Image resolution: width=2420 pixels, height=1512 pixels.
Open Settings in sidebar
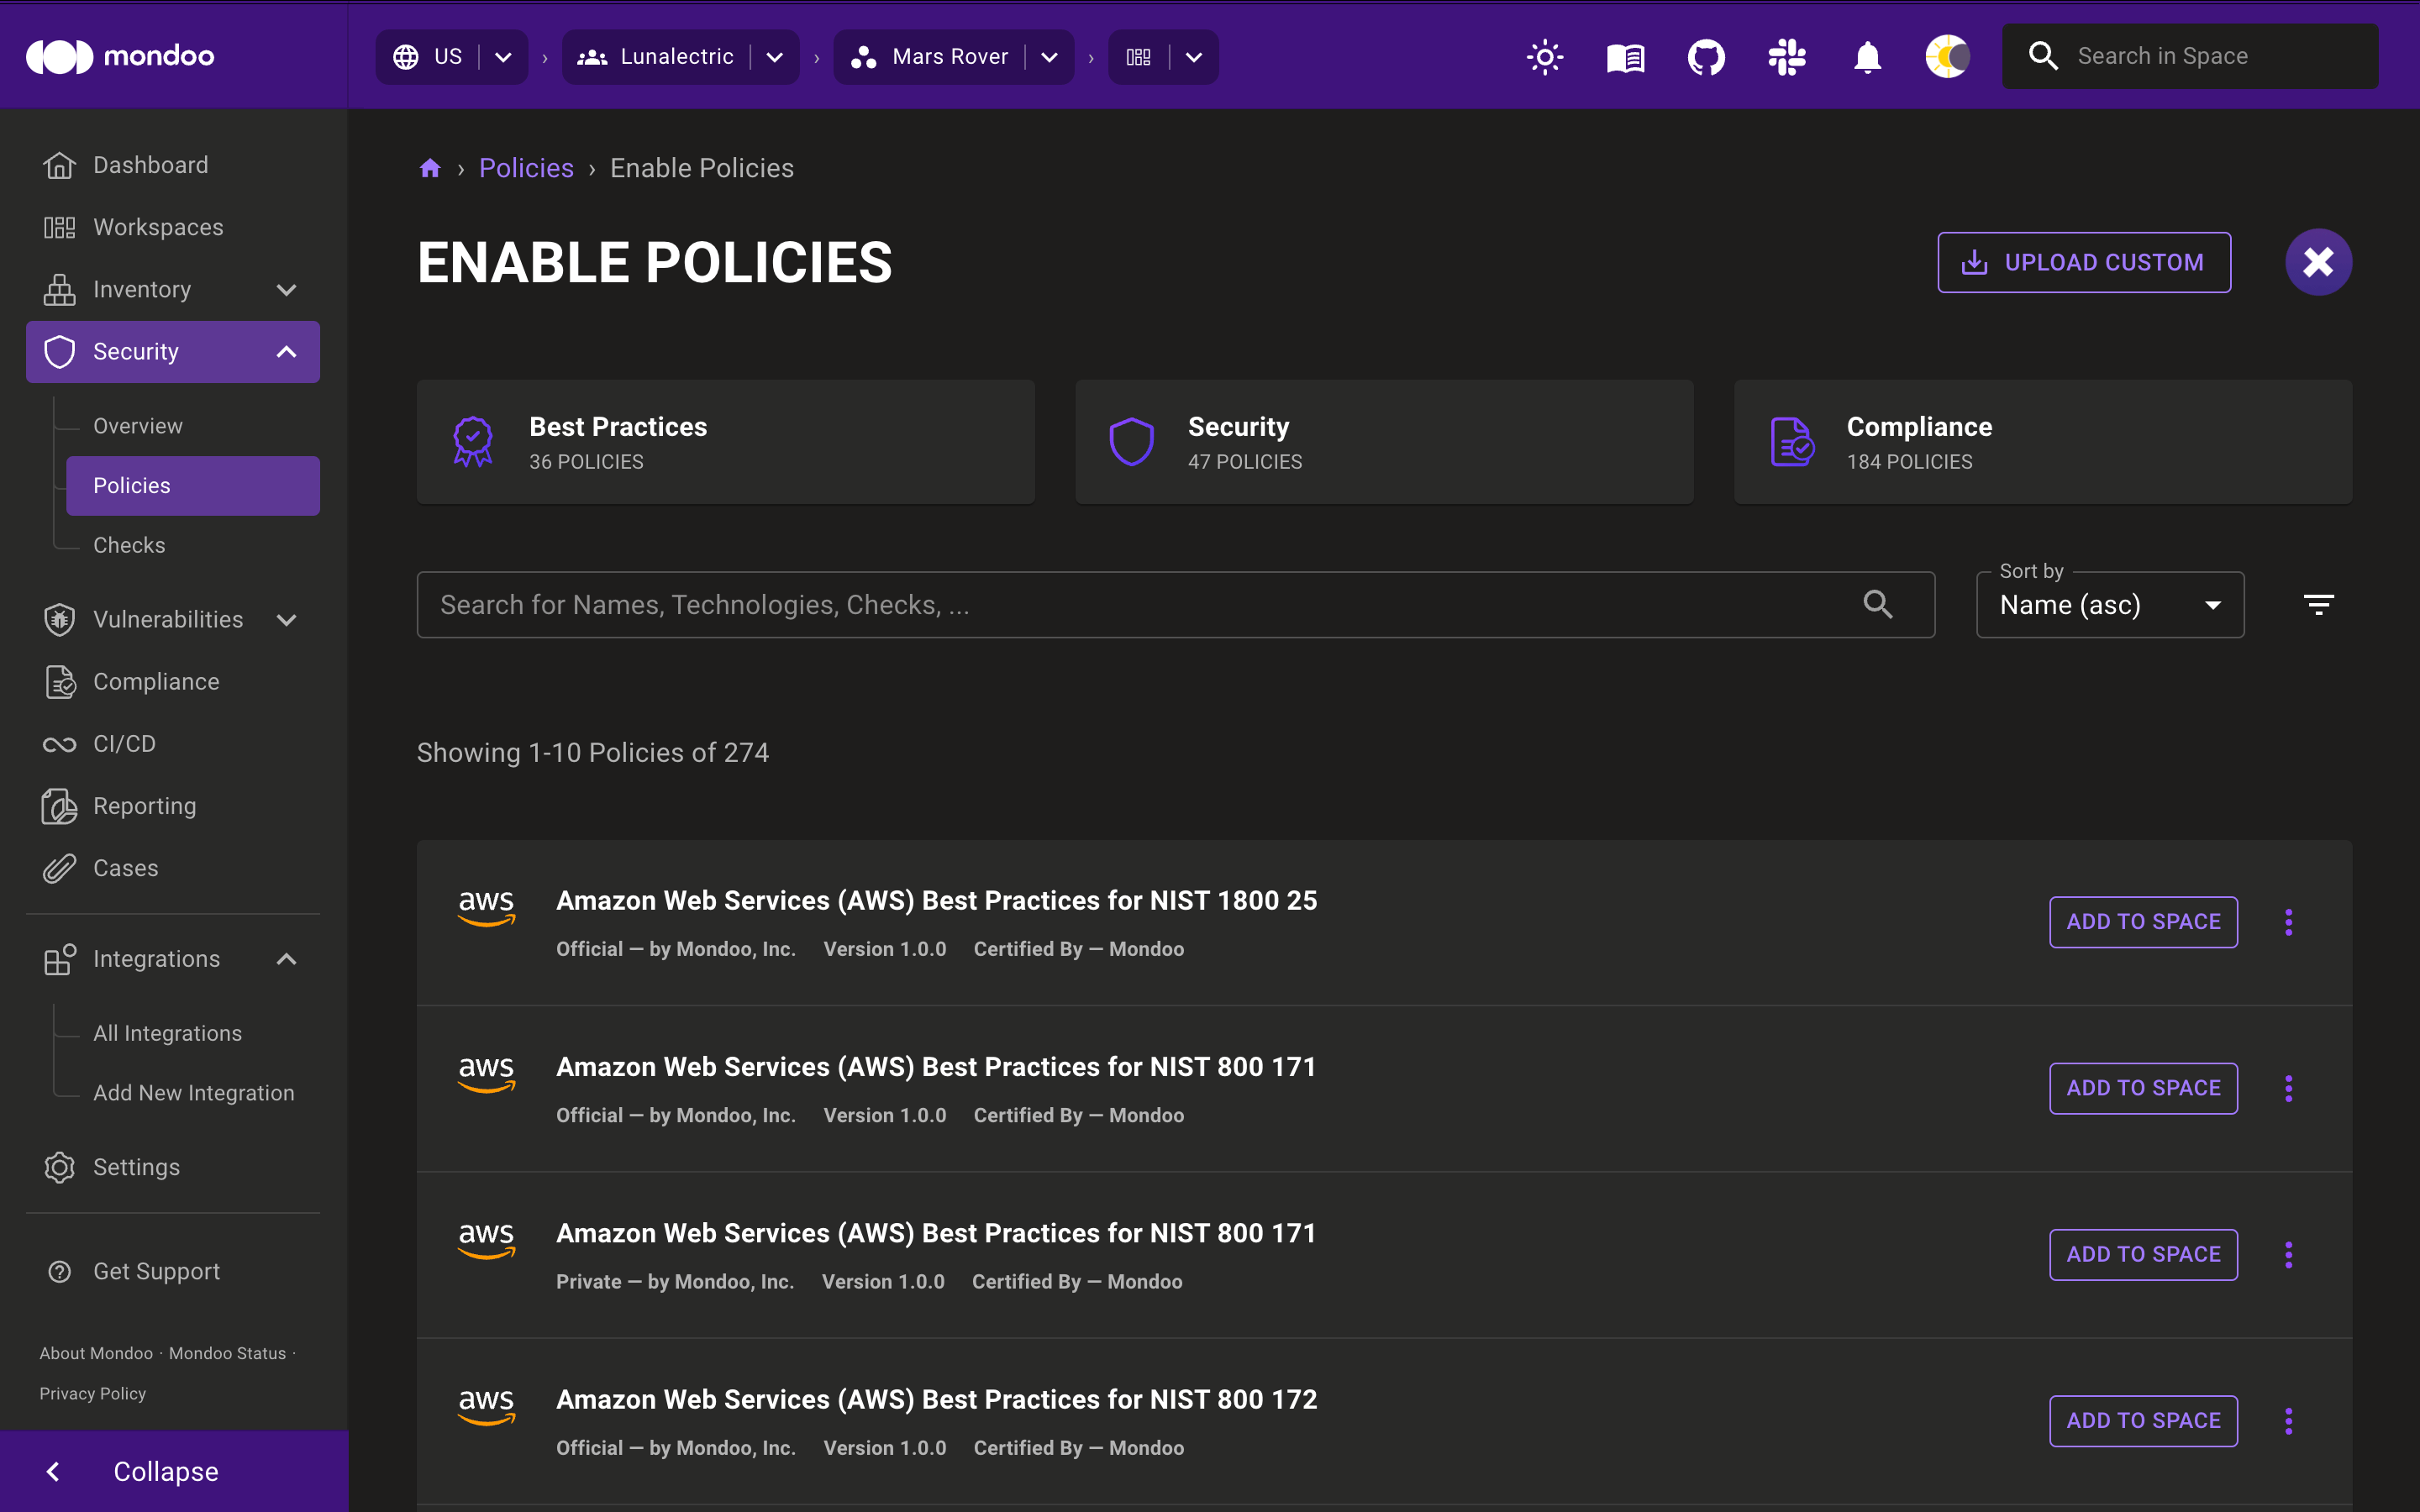(173, 1167)
